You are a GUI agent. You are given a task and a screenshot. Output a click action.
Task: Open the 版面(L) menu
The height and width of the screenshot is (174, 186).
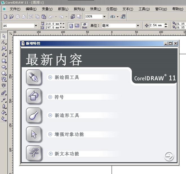63,9
